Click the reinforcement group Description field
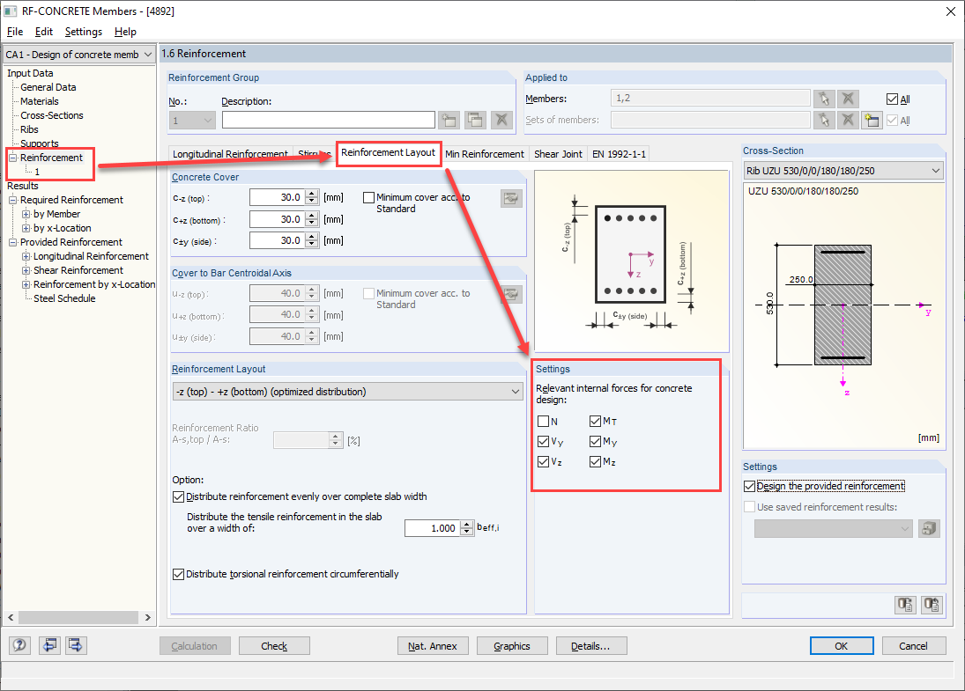The height and width of the screenshot is (691, 965). pos(329,120)
